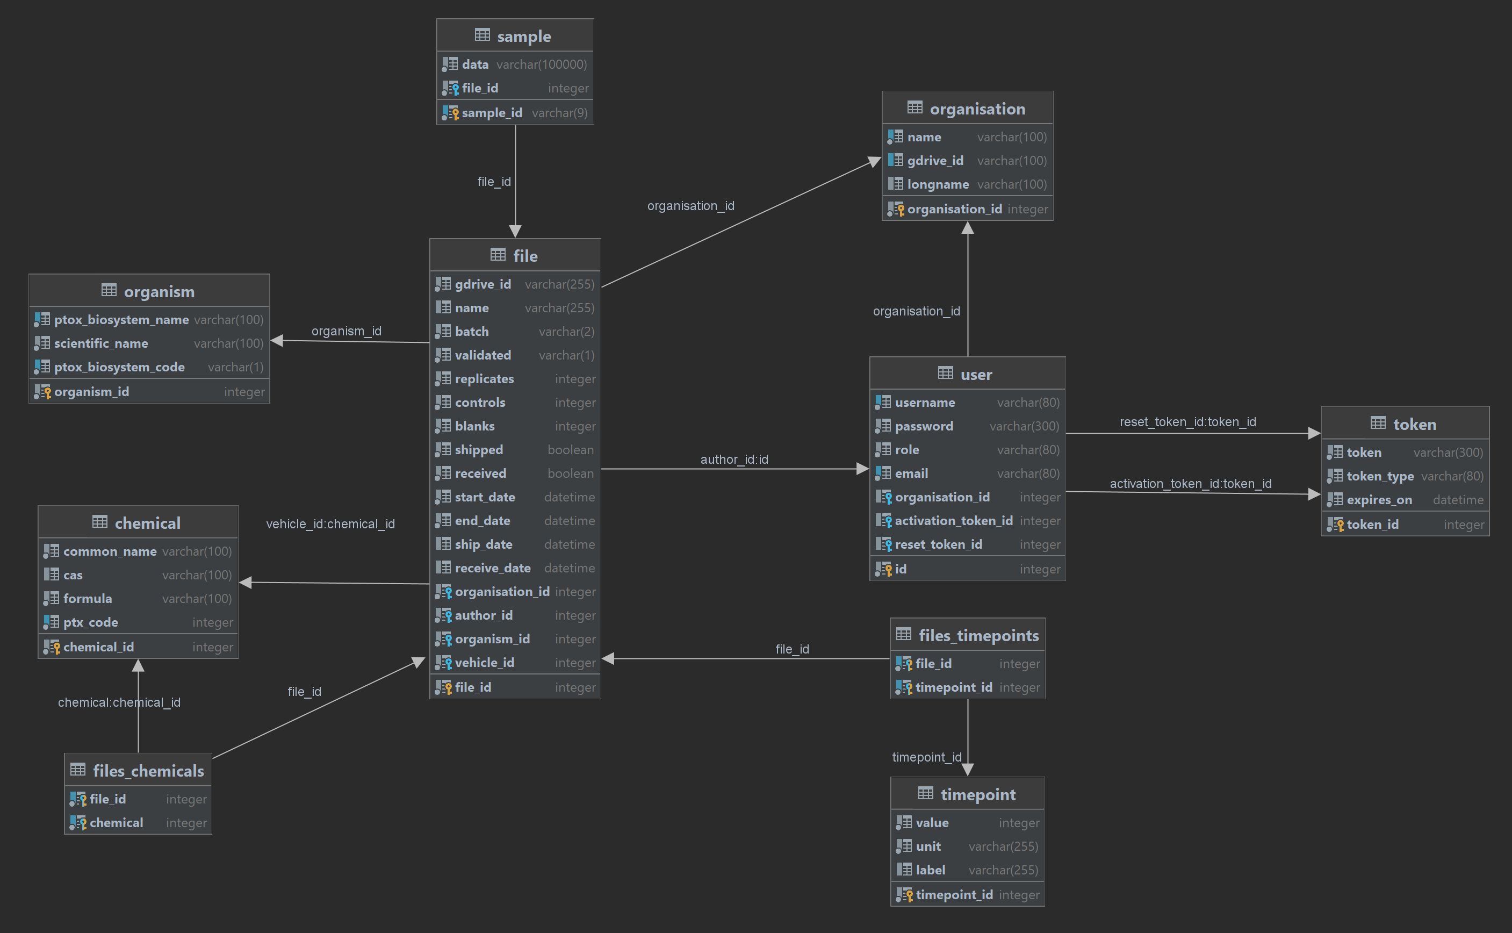The width and height of the screenshot is (1512, 933).
Task: Click the table icon in files_chemicals header
Action: [x=78, y=770]
